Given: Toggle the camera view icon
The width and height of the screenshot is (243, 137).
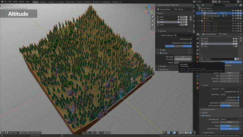Looking at the screenshot, I should [152, 25].
